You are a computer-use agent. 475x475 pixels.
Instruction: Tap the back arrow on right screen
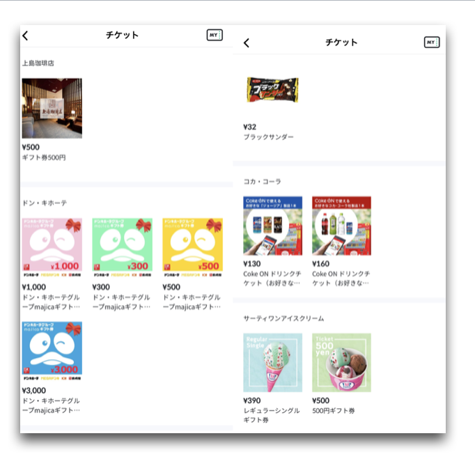pos(247,42)
